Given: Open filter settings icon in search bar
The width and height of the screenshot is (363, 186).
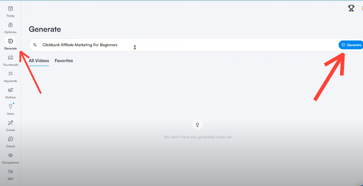Looking at the screenshot, I should pyautogui.click(x=35, y=45).
